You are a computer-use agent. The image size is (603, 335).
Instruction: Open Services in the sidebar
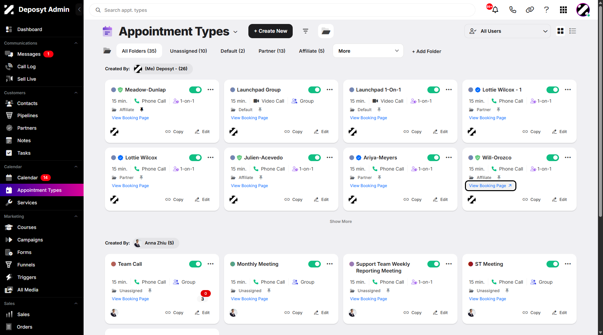pos(27,203)
